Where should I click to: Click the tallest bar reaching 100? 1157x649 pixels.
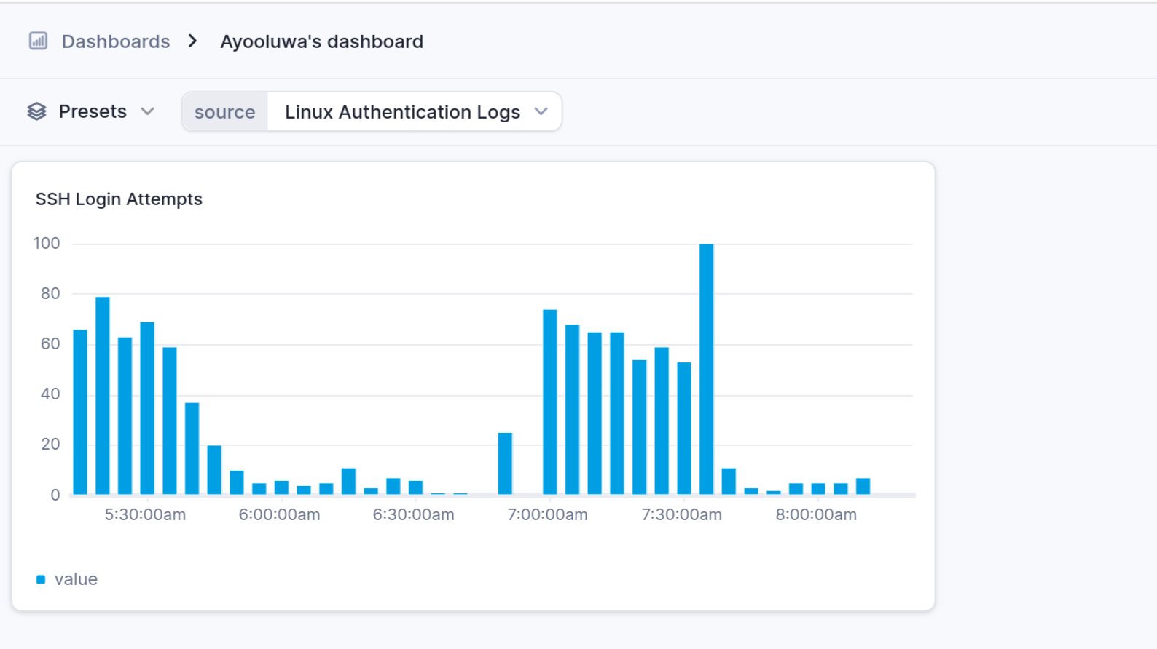point(706,370)
